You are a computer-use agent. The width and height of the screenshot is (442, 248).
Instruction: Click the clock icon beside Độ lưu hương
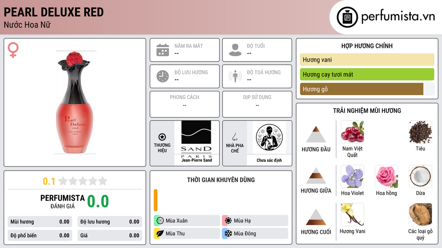(x=163, y=76)
